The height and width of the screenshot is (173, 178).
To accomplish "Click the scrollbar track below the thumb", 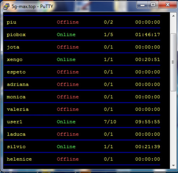I will [173, 127].
